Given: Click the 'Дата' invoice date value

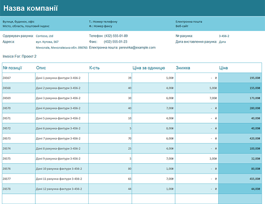Looking at the screenshot, I should 222,42.
